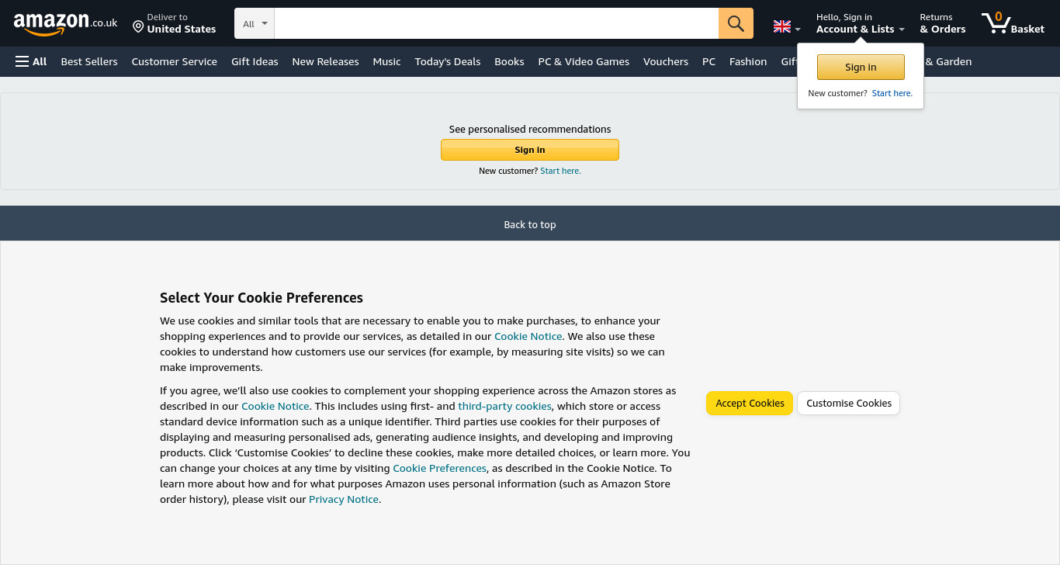The height and width of the screenshot is (565, 1060).
Task: Click the search magnifying glass button
Action: coord(736,23)
